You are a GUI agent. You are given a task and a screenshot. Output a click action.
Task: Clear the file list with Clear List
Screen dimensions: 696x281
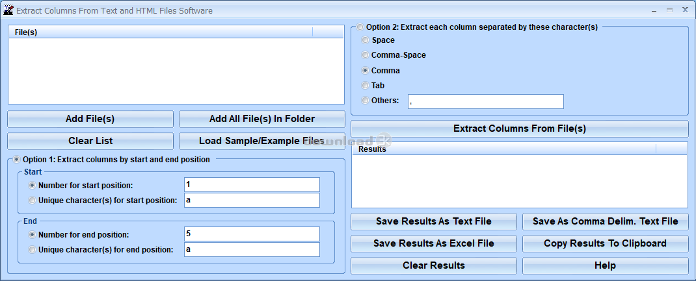(90, 141)
